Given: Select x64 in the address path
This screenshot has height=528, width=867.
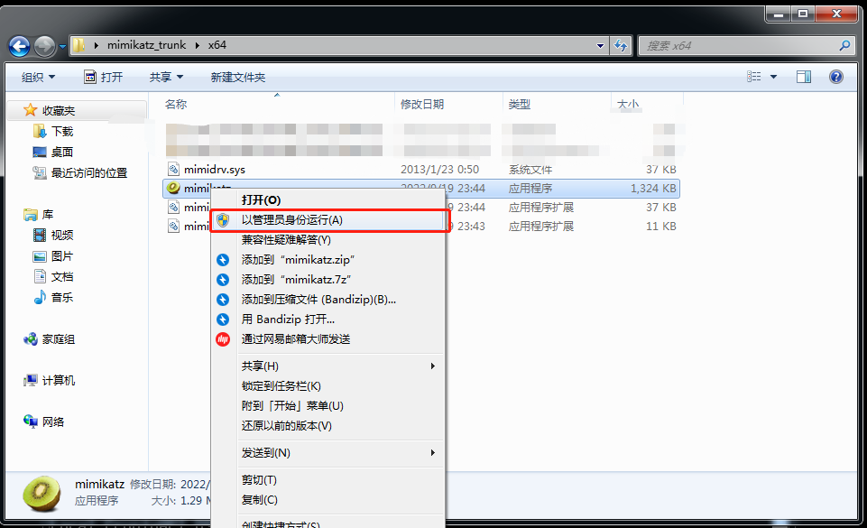Looking at the screenshot, I should [x=217, y=45].
